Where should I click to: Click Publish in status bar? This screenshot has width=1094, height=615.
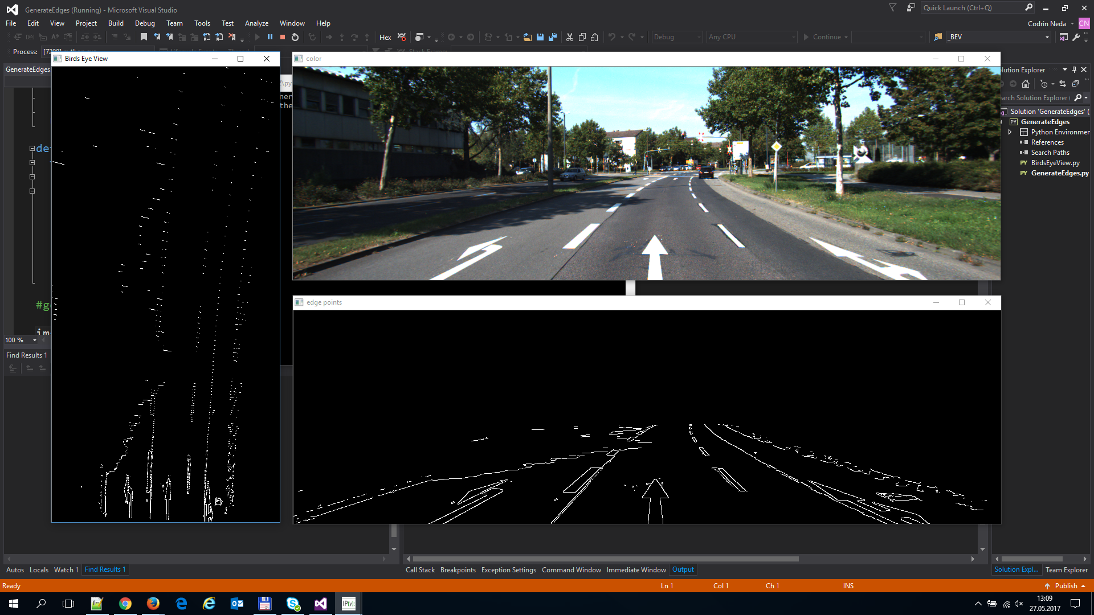point(1065,585)
